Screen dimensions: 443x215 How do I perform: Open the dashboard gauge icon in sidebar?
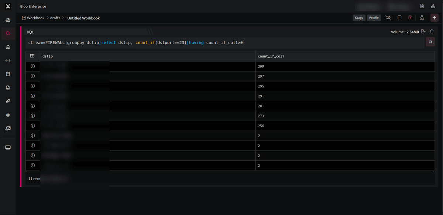(x=8, y=20)
